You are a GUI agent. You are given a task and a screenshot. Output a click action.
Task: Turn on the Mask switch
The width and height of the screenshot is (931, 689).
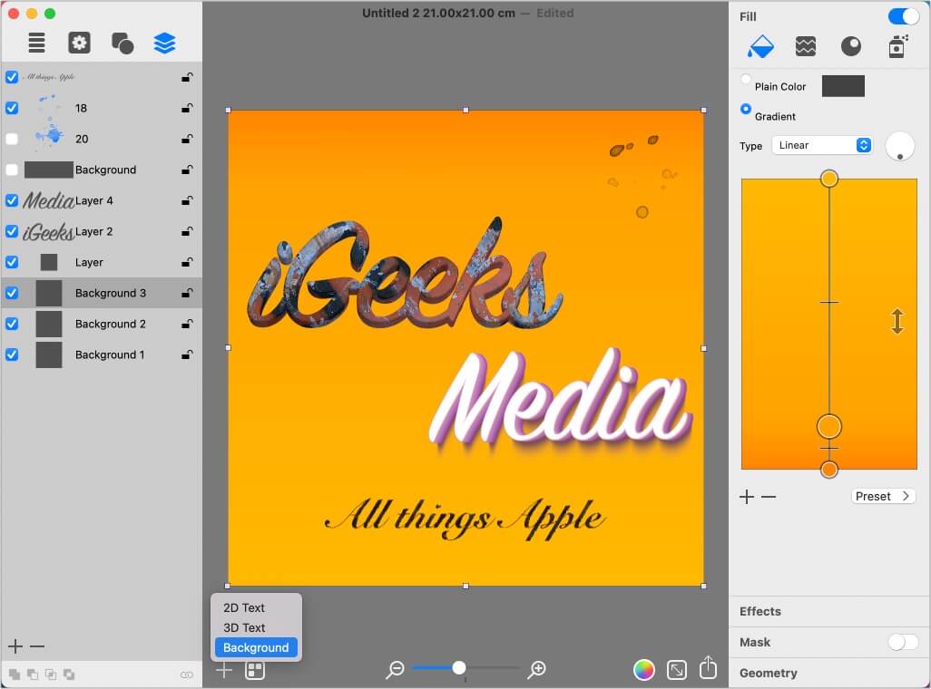coord(903,642)
